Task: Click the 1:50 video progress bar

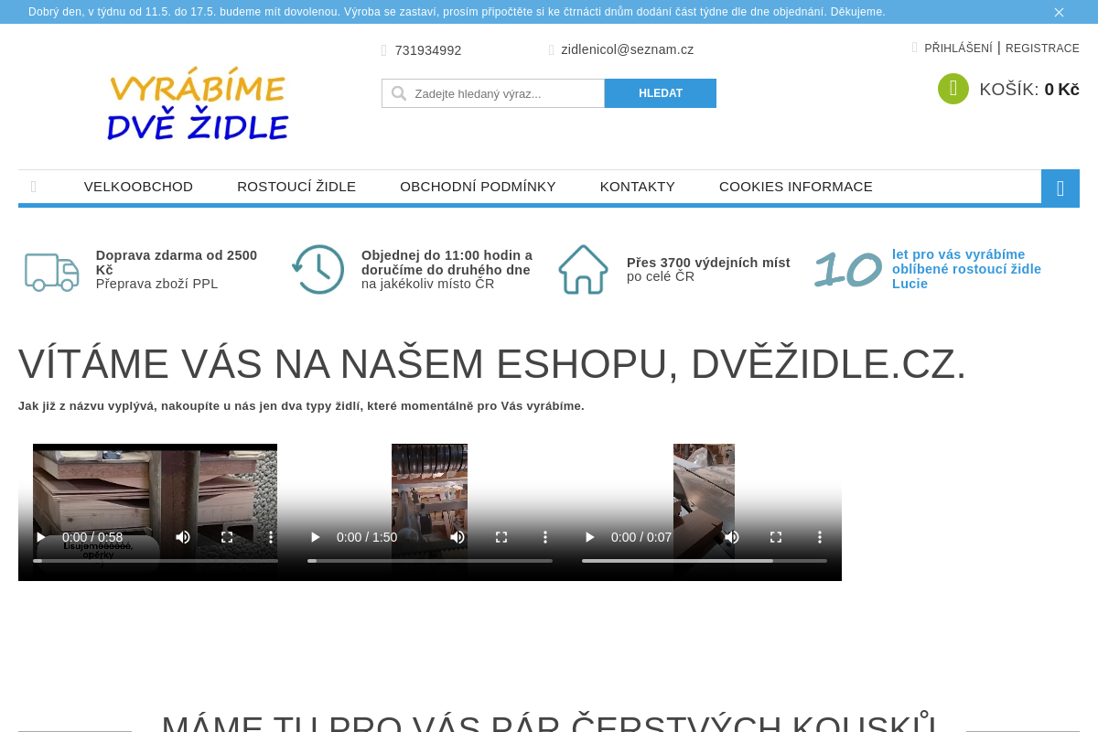Action: pyautogui.click(x=430, y=561)
